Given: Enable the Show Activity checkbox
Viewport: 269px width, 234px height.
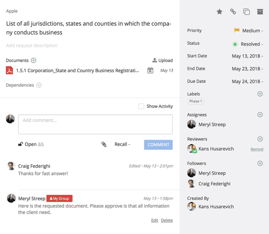Looking at the screenshot, I should coord(141,106).
